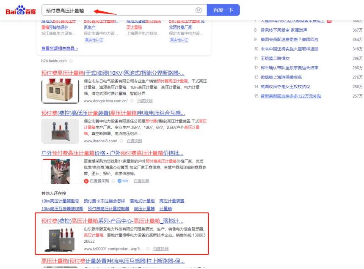Search related term 10kv高压计量箱型号
The image size is (364, 269).
(x=60, y=201)
